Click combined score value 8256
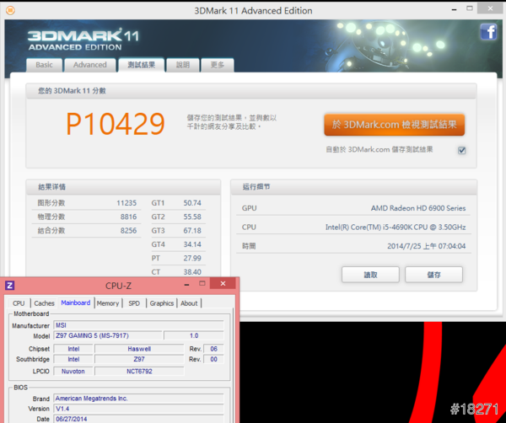 (x=128, y=231)
